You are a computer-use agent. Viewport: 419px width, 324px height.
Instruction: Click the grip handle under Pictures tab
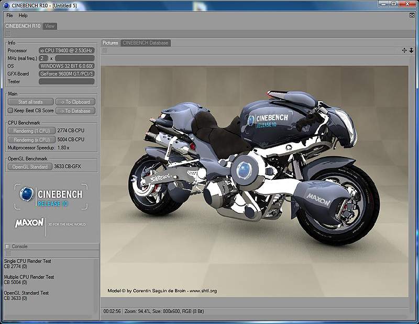pos(105,50)
